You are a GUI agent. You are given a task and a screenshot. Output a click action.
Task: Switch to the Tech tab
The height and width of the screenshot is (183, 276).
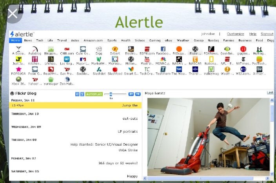[x=40, y=40]
